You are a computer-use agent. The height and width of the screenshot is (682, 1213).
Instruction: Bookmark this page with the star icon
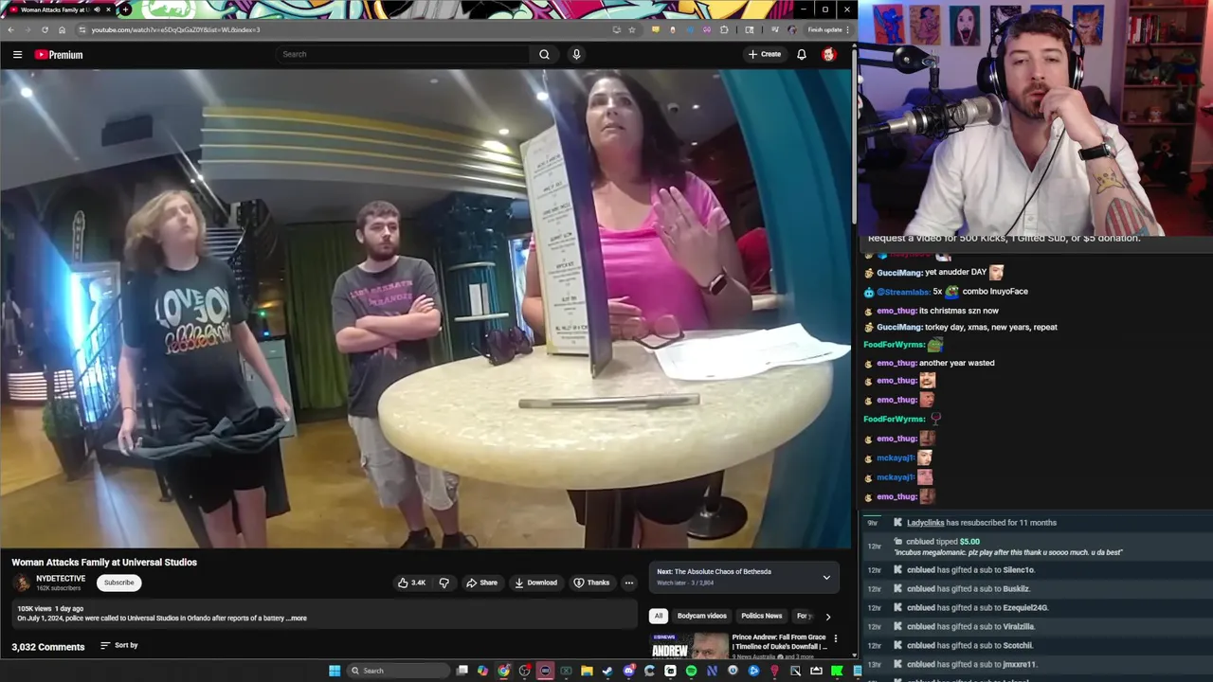coord(632,29)
